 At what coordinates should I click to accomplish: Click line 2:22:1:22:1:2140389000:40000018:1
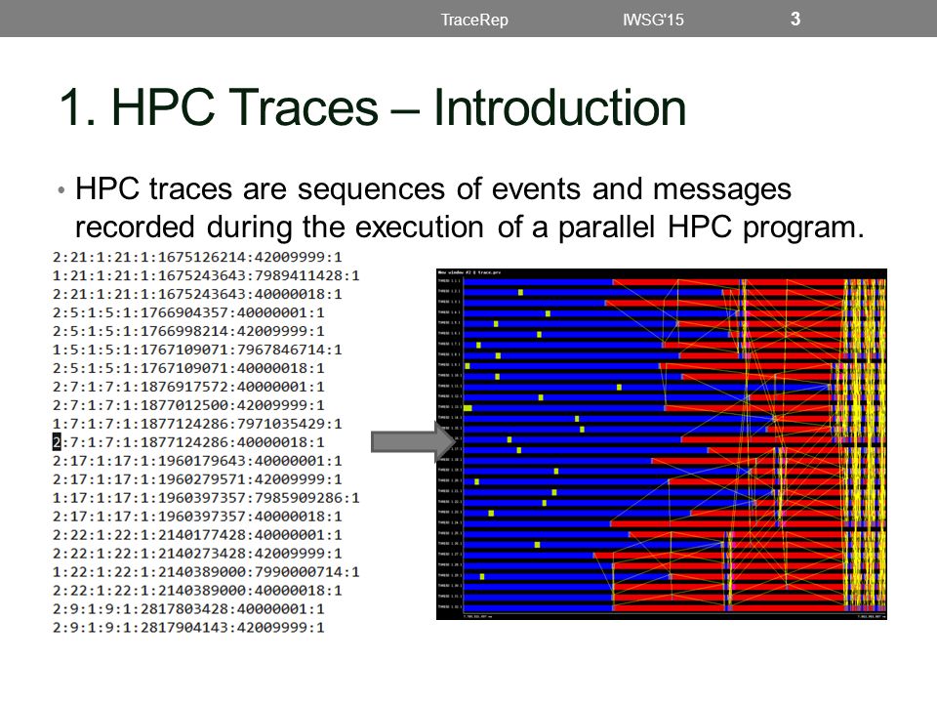pyautogui.click(x=197, y=591)
